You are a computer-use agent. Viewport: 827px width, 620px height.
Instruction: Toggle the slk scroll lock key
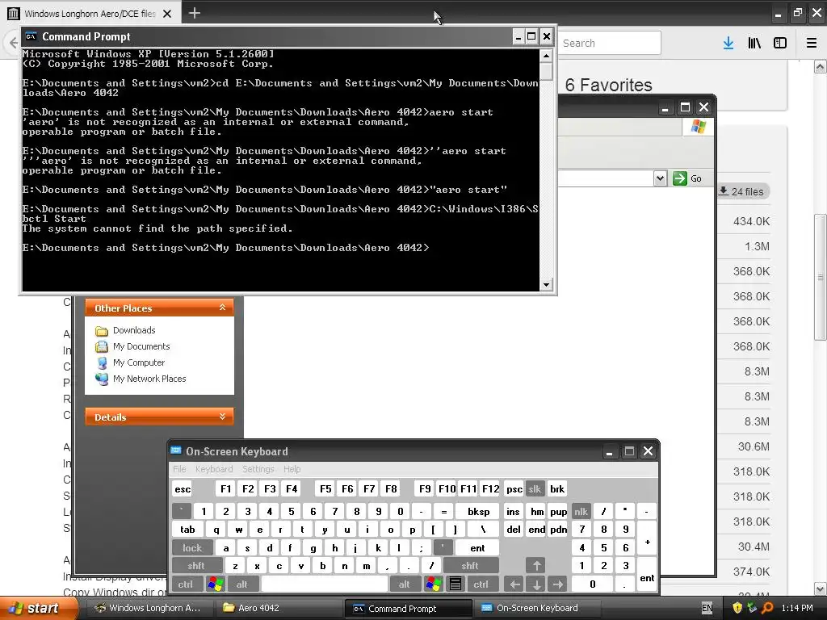pos(535,489)
